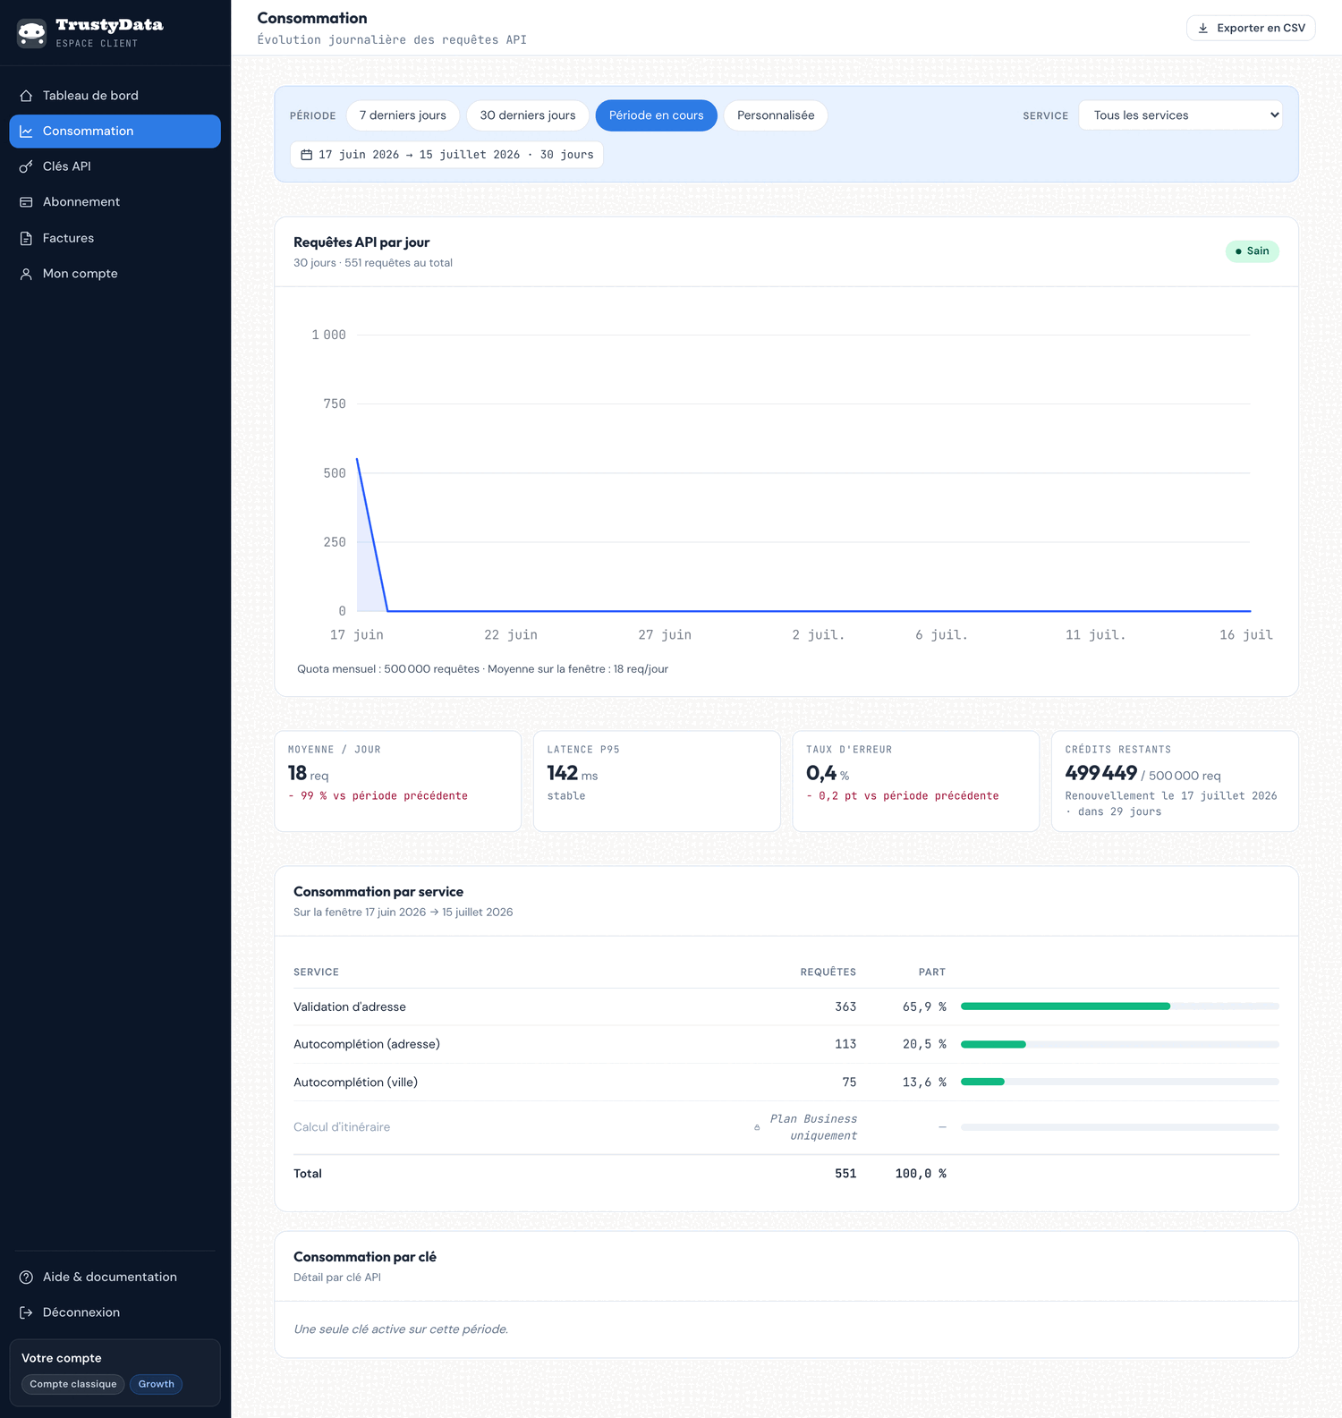Select the 7 derniers jours period

403,115
